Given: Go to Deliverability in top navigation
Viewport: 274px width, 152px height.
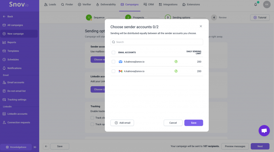Looking at the screenshot, I should point(106,5).
